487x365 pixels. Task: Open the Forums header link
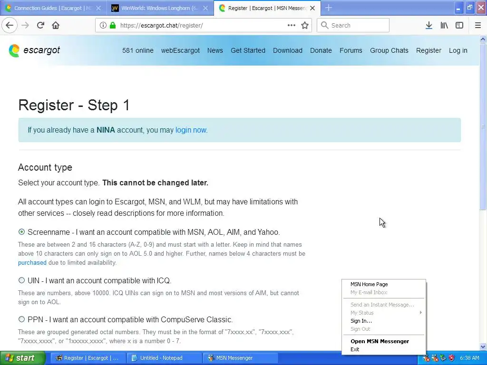pyautogui.click(x=351, y=50)
